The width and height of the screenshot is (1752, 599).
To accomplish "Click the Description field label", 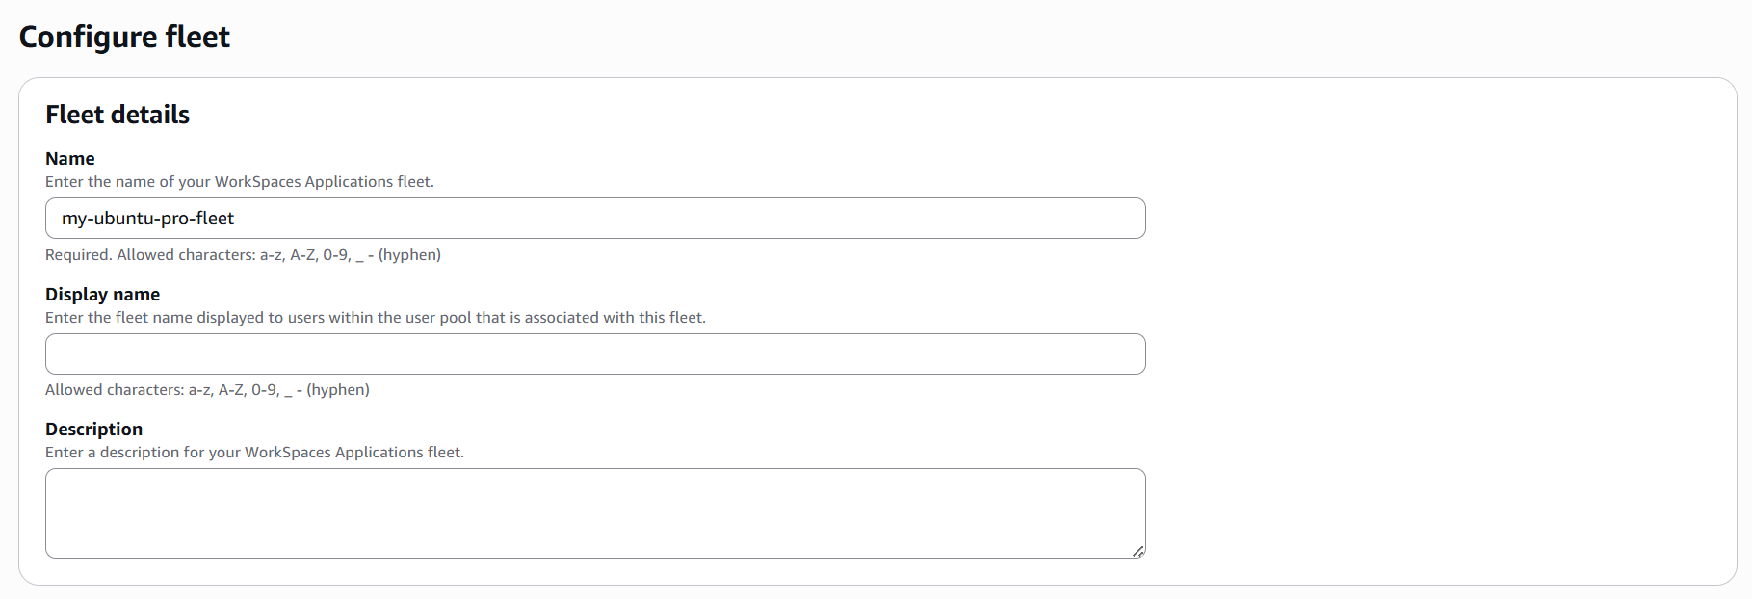I will click(x=93, y=429).
